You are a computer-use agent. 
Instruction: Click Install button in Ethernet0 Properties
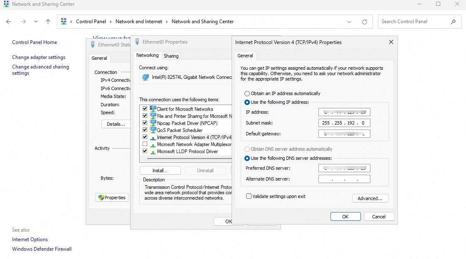pos(160,171)
